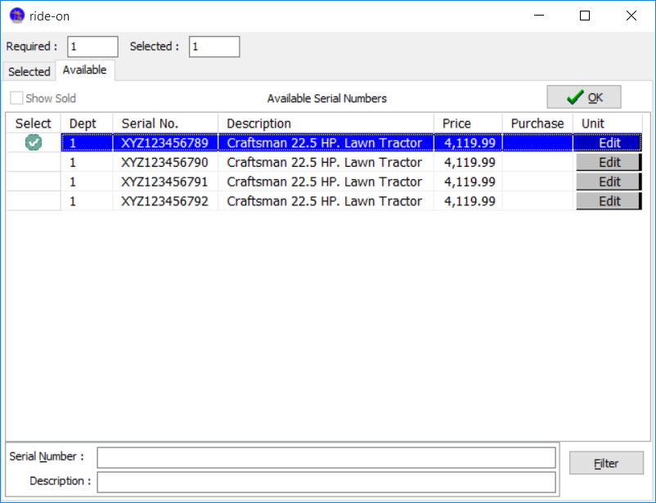Confirm with the OK button
Viewport: 656px width, 503px height.
(x=584, y=97)
